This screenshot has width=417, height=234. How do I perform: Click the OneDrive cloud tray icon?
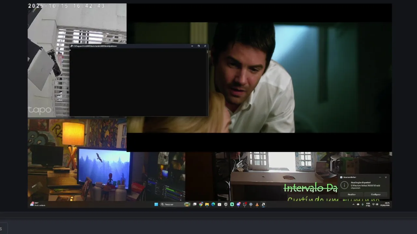pyautogui.click(x=358, y=204)
